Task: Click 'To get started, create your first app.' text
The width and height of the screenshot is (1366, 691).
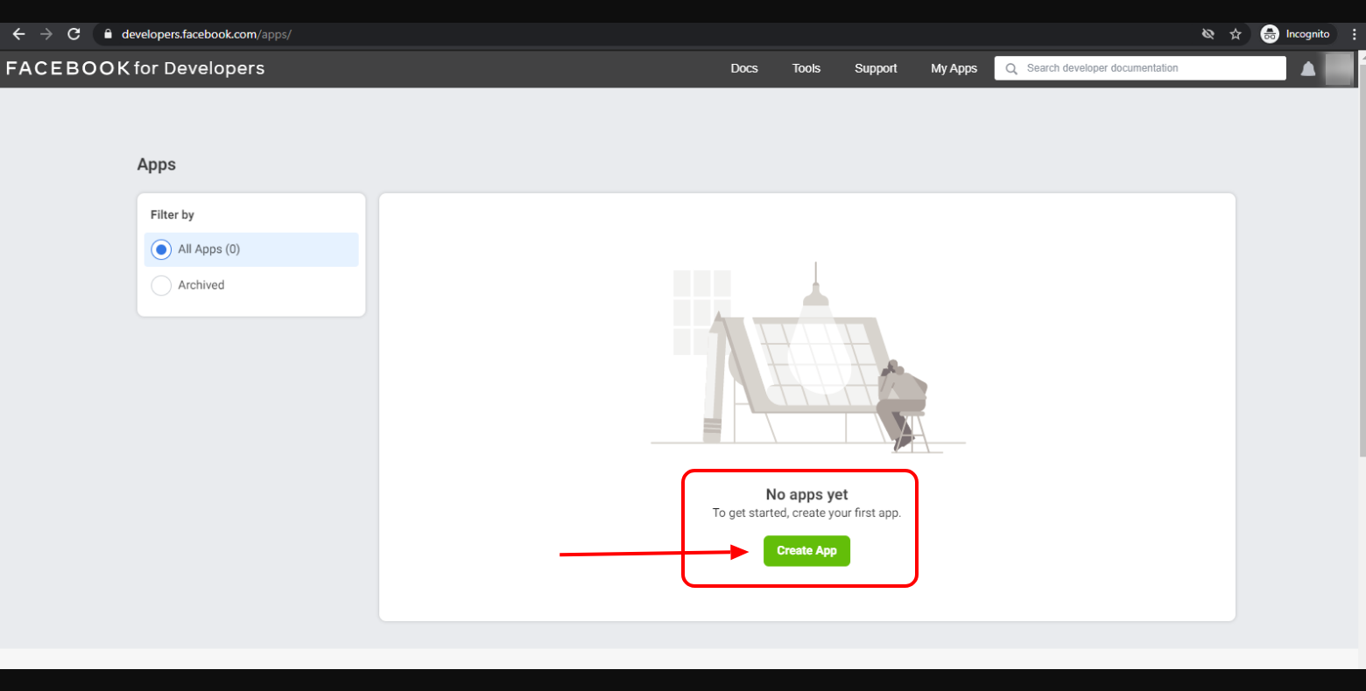Action: [x=806, y=513]
